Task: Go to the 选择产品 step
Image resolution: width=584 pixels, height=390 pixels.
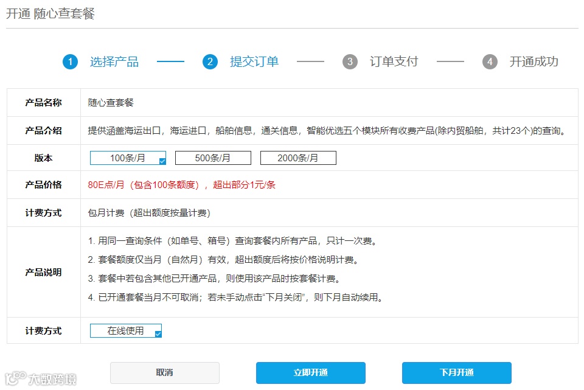Action: pos(114,62)
